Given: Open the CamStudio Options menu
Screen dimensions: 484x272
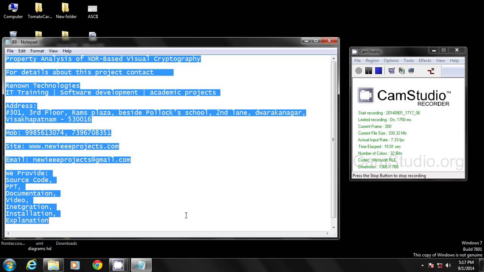Looking at the screenshot, I should coord(391,60).
